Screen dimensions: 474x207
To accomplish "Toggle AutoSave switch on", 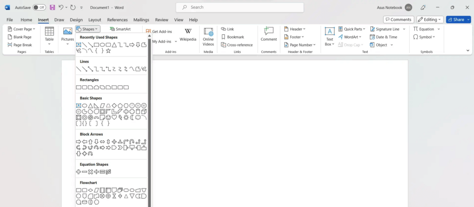I will [39, 7].
